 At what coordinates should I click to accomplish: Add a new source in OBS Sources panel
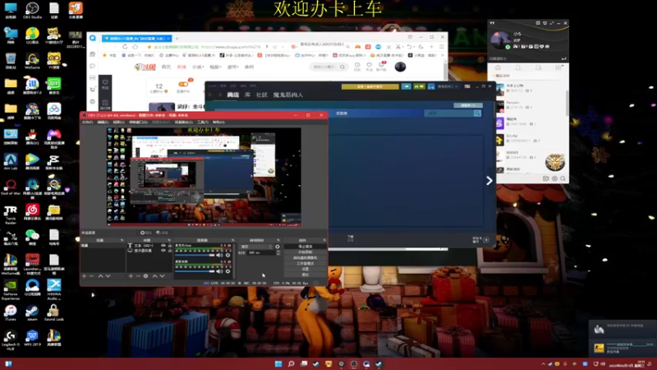click(131, 276)
